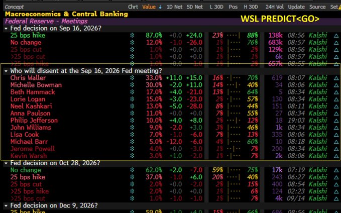Click Michael Barr 1D Net value -12.0
Image resolution: width=341 pixels, height=213 pixels.
click(174, 142)
